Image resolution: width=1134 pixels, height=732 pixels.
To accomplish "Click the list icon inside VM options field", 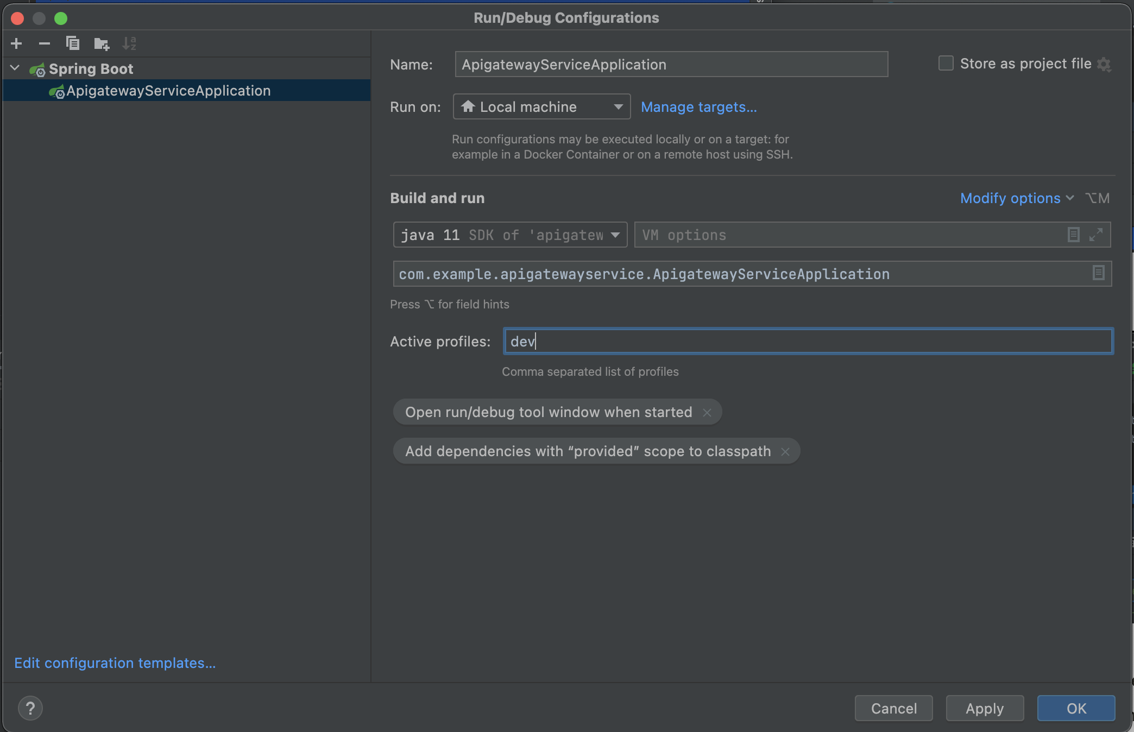I will (1073, 235).
